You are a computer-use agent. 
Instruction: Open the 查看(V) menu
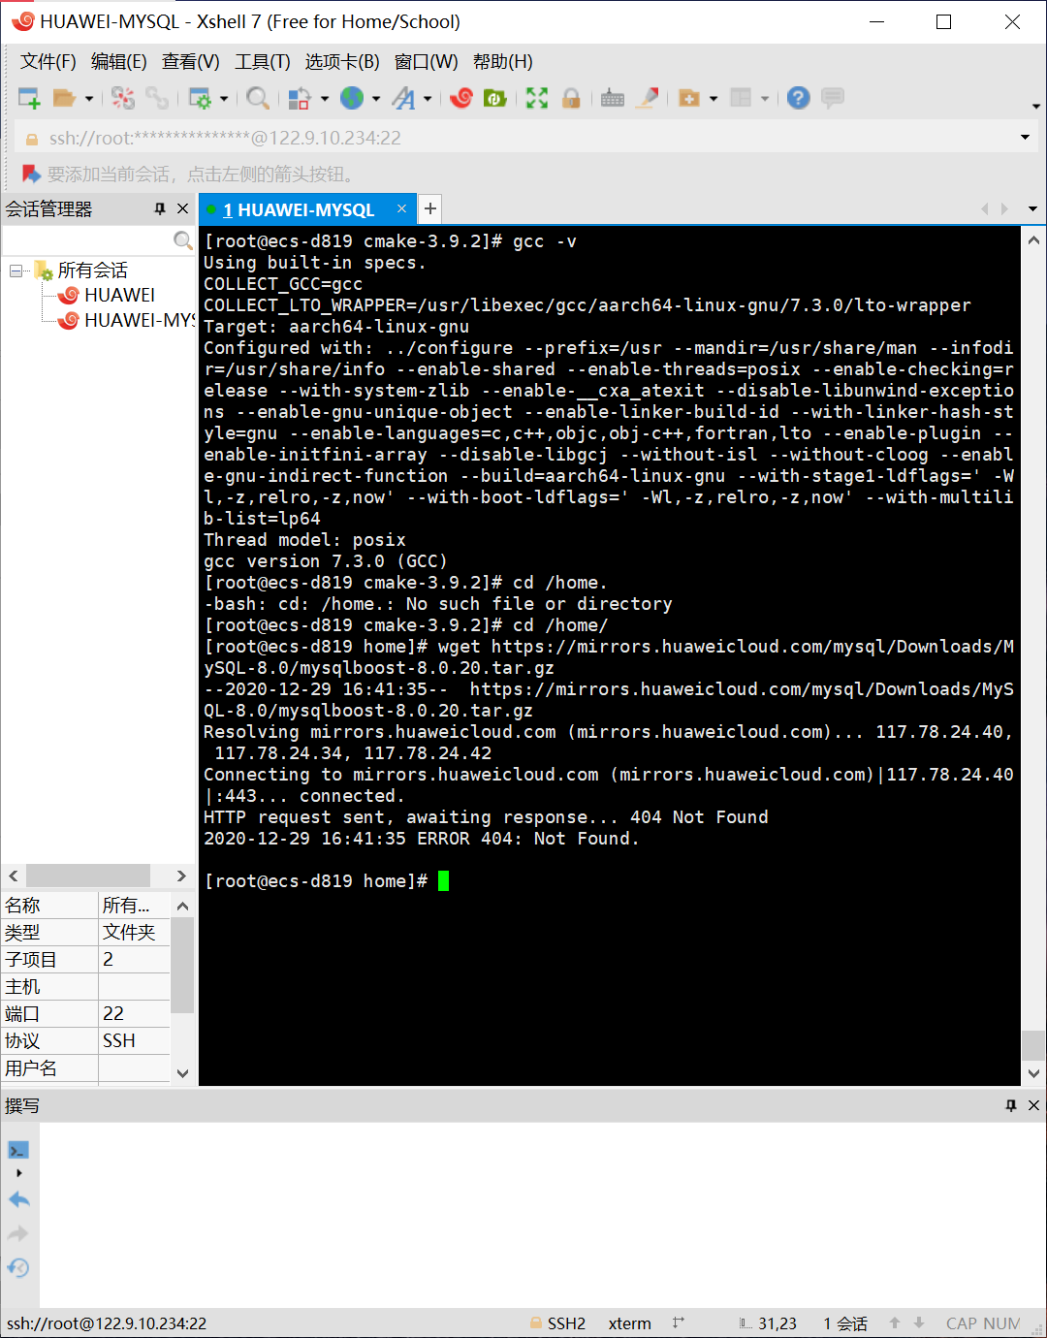pyautogui.click(x=191, y=62)
